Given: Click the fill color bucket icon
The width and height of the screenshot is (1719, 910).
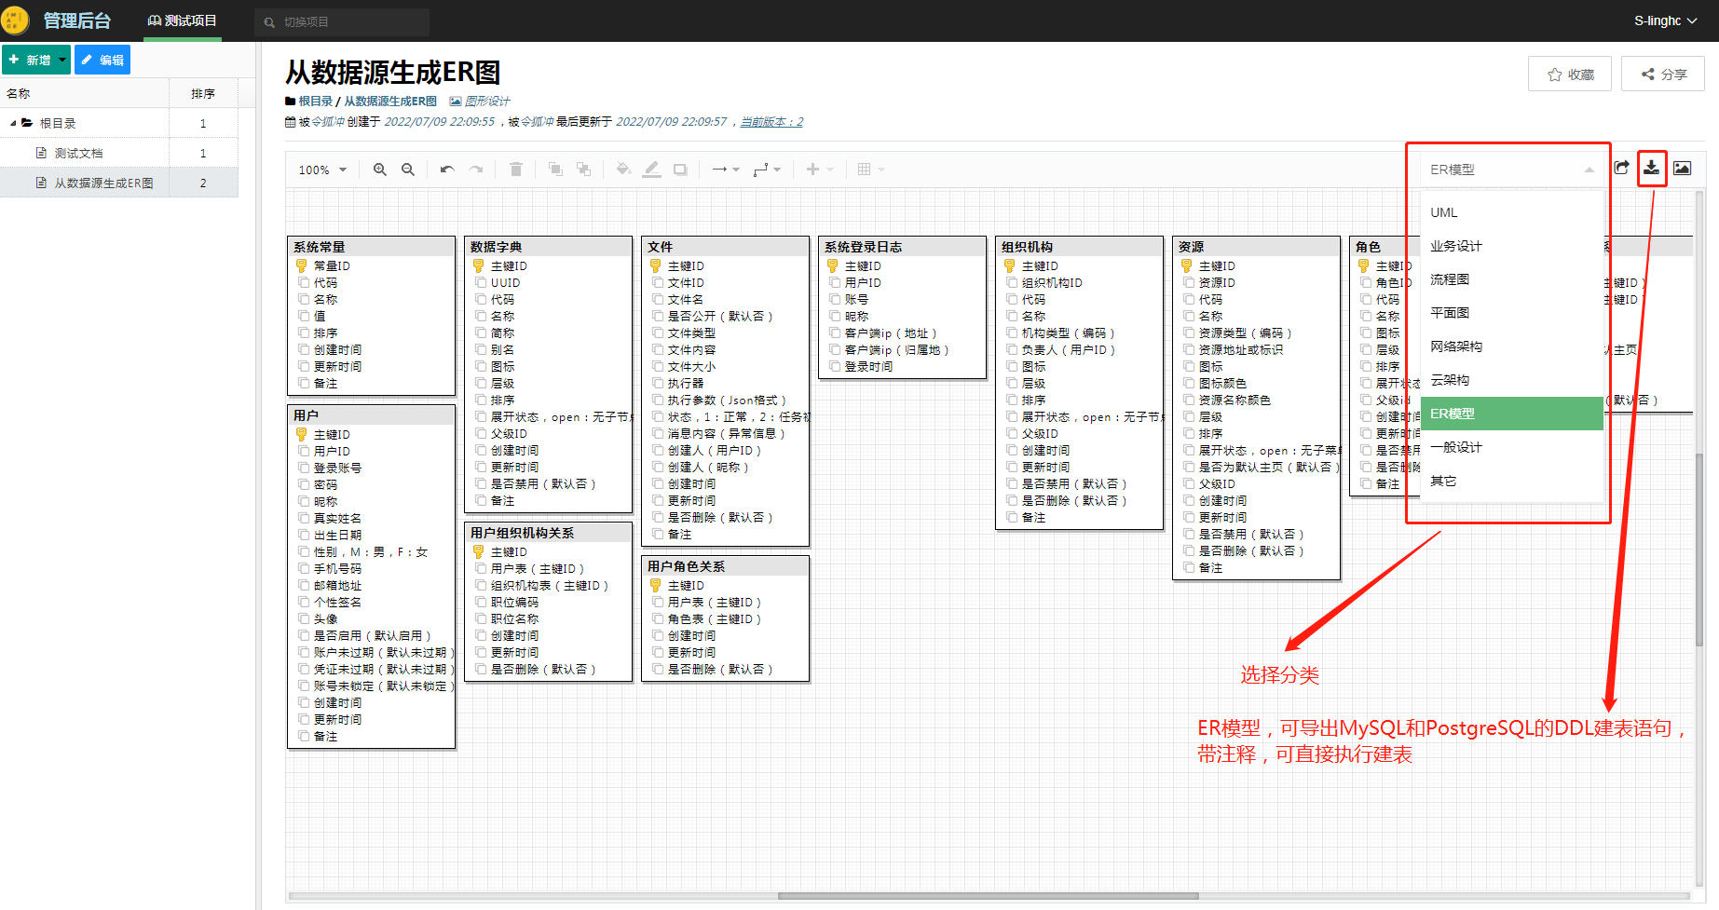Looking at the screenshot, I should [x=623, y=170].
